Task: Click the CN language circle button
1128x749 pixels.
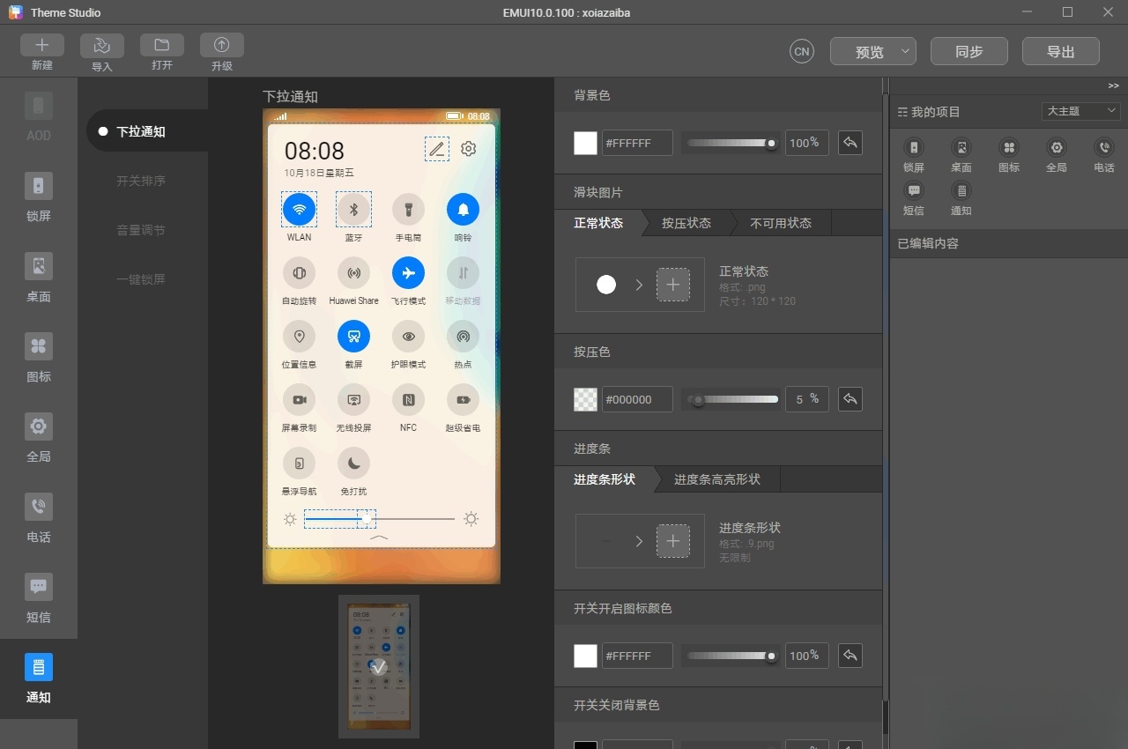Action: point(802,51)
